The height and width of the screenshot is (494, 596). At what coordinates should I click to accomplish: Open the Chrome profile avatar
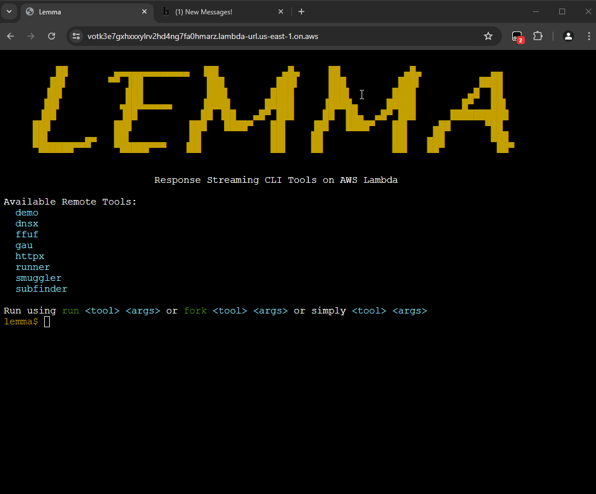(x=568, y=36)
